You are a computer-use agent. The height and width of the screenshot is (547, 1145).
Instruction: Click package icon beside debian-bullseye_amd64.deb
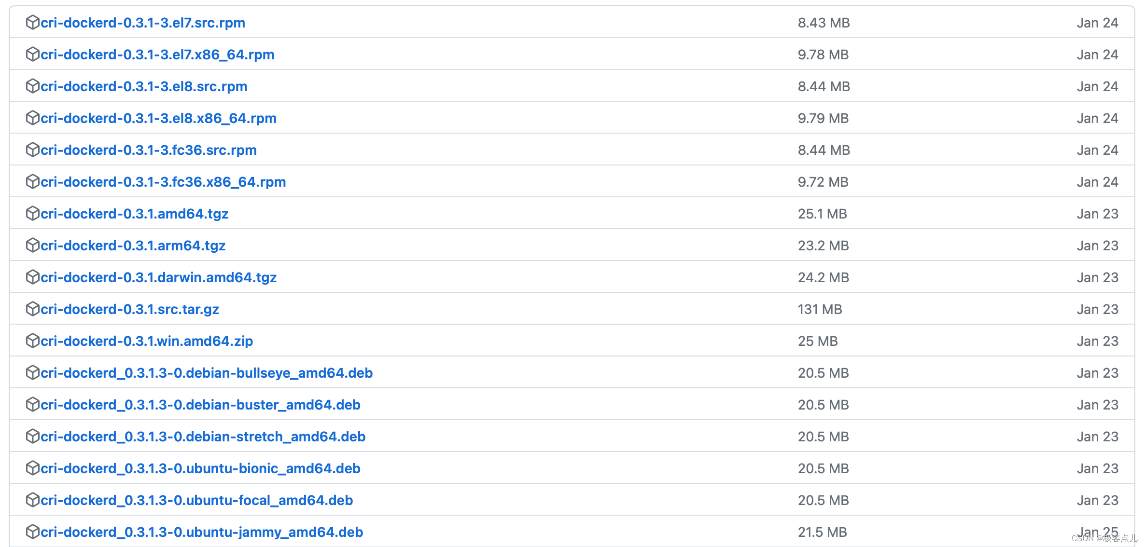(x=32, y=372)
